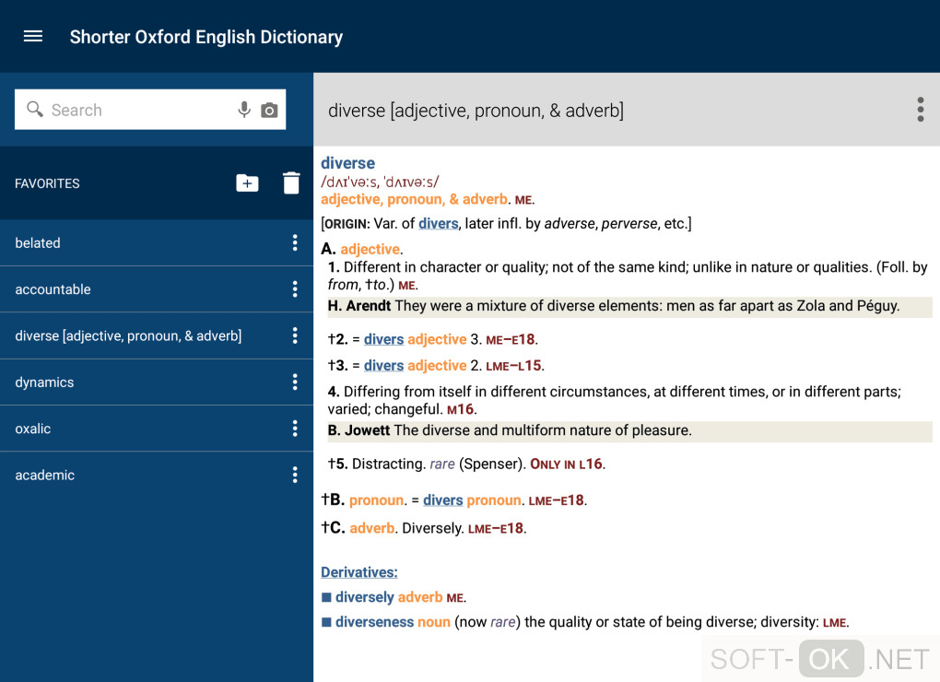Click the Derivatives heading link
This screenshot has width=940, height=682.
(x=359, y=572)
